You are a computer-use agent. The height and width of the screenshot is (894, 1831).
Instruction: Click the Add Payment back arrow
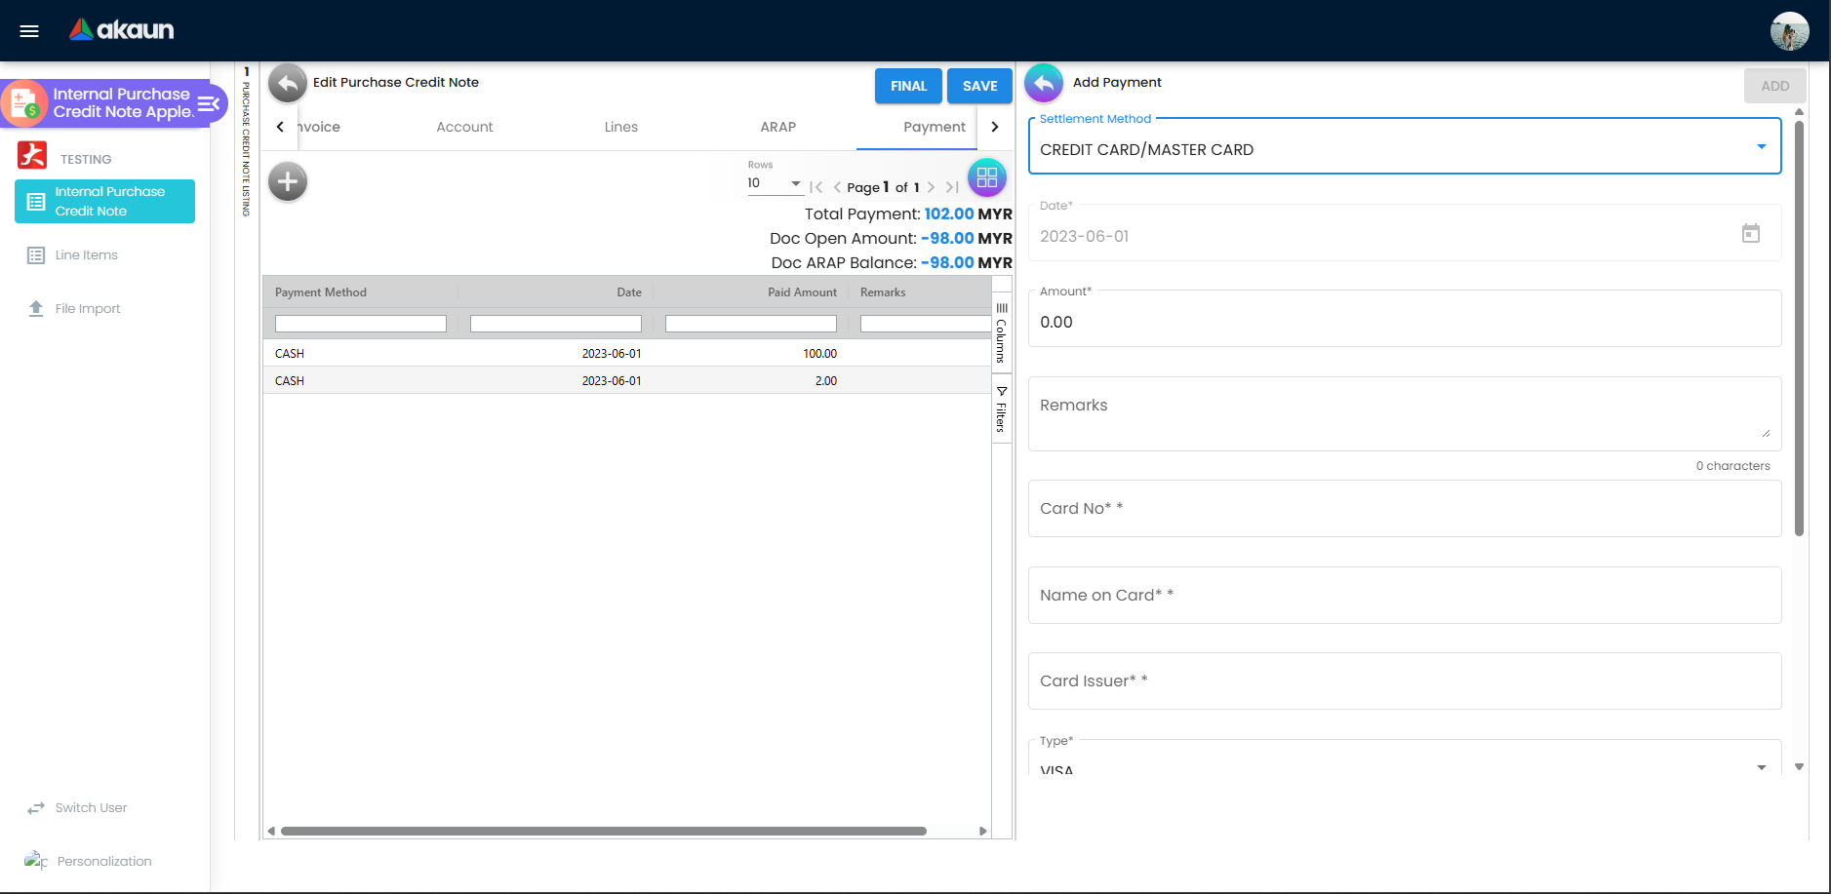[x=1044, y=84]
